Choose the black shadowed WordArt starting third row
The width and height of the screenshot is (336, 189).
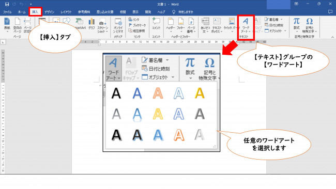[x=116, y=135]
